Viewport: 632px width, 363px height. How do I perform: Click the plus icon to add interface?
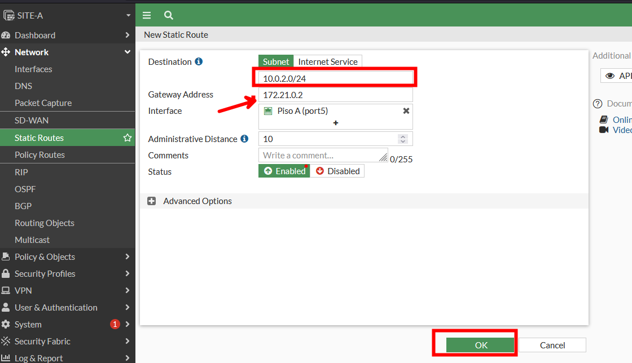[x=336, y=122]
